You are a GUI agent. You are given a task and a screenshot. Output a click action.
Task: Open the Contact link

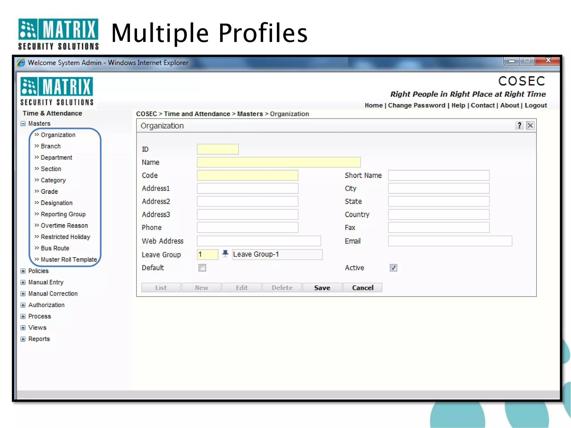483,105
